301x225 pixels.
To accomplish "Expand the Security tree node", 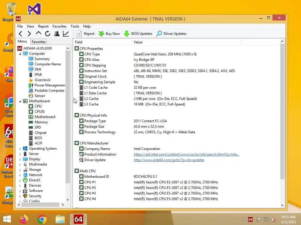I will (x=20, y=196).
